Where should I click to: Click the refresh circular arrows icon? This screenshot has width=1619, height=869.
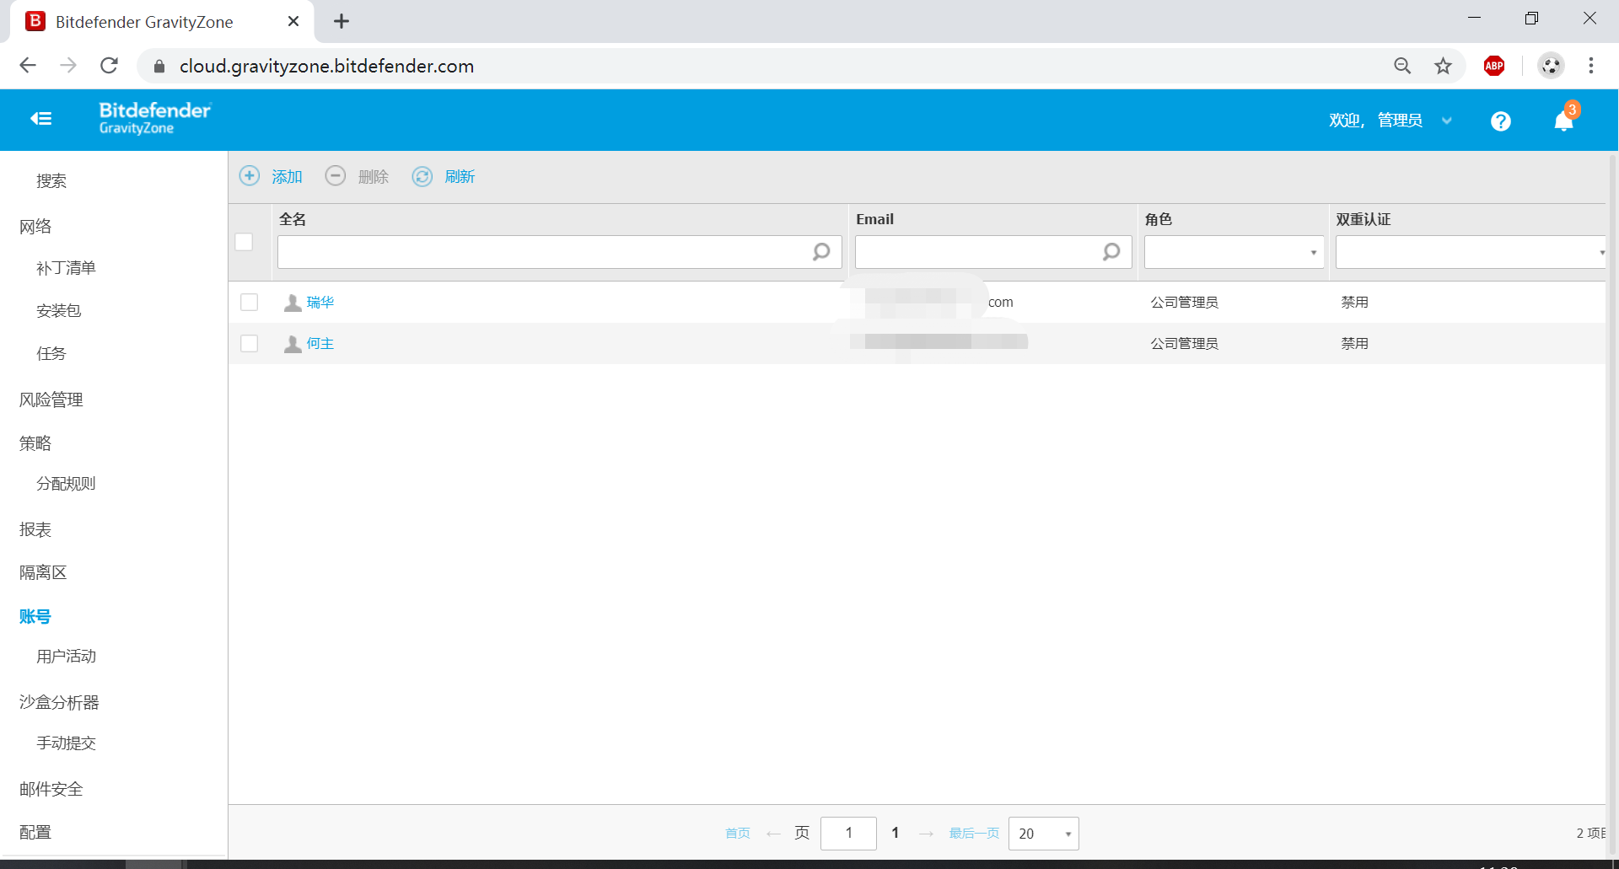(x=422, y=176)
